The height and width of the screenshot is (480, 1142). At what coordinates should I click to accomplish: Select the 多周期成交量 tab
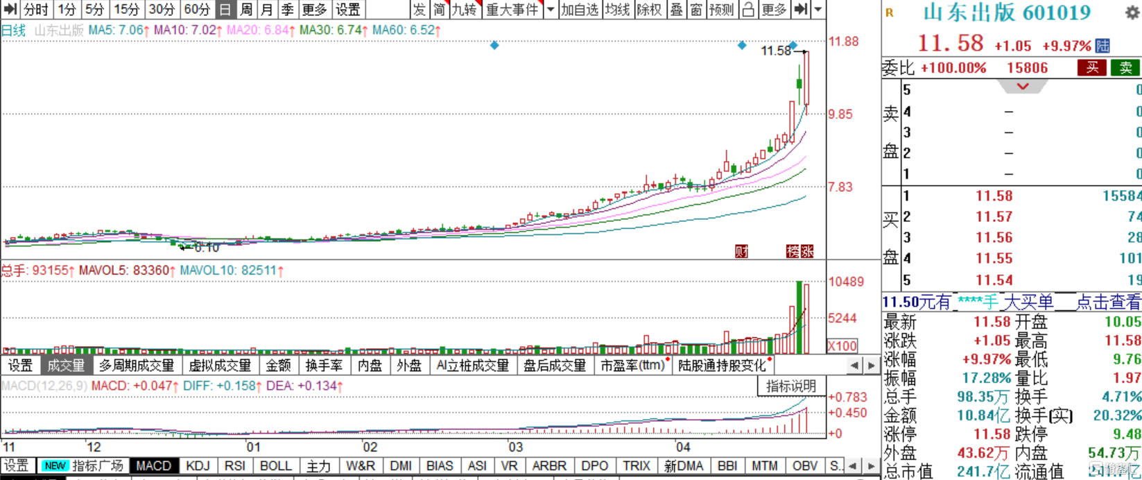coord(137,365)
